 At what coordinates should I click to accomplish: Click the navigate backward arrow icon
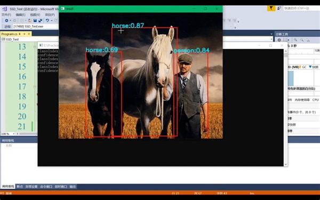[6, 20]
